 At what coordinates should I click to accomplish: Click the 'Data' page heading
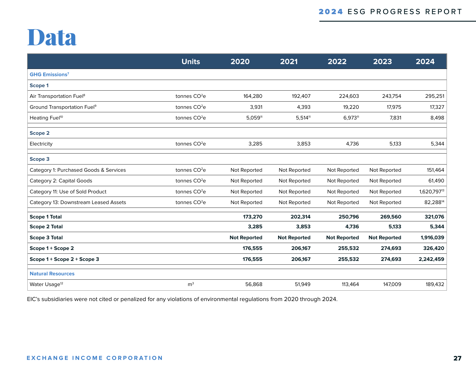click(52, 38)
